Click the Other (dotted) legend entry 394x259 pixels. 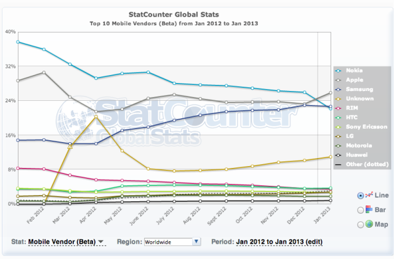pyautogui.click(x=367, y=164)
